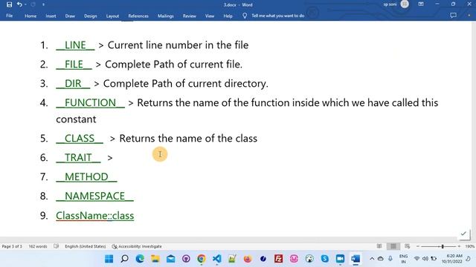Click the text 'Current line number in the file'

point(178,44)
